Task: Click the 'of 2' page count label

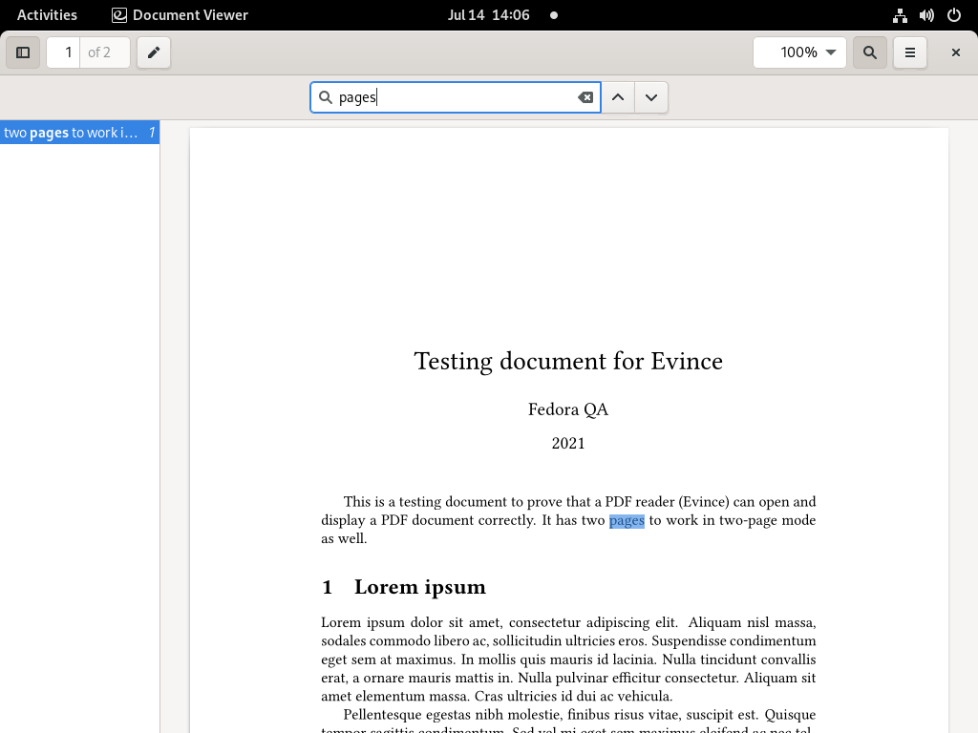Action: point(99,52)
